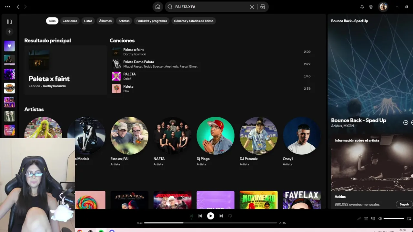The width and height of the screenshot is (413, 232).
Task: Switch to the Artistas tab
Action: pos(124,21)
